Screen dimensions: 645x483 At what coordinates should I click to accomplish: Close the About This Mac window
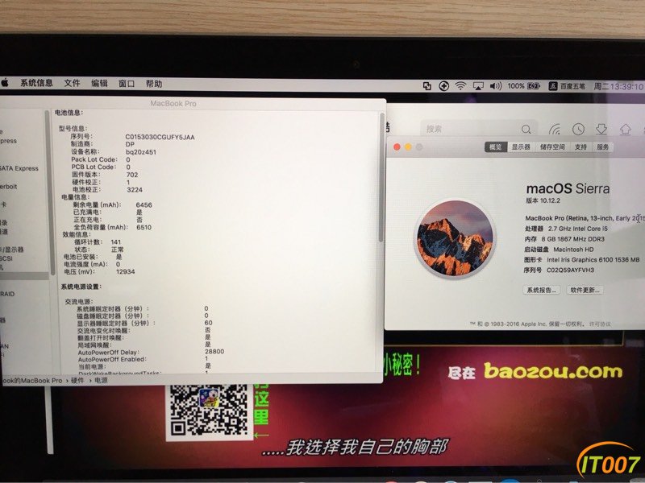[x=397, y=147]
